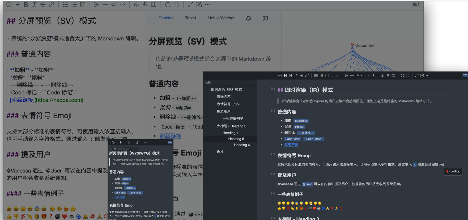Insert horizontal line in the light SV toolbar
Screen dimensions: 468x220
105,5
